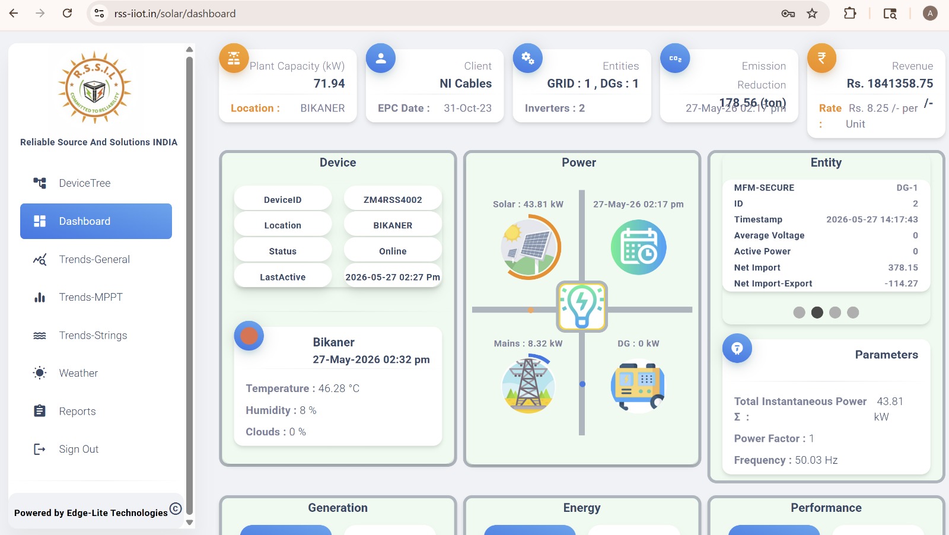Click the DeviceTree hierarchy icon
949x535 pixels.
[40, 183]
